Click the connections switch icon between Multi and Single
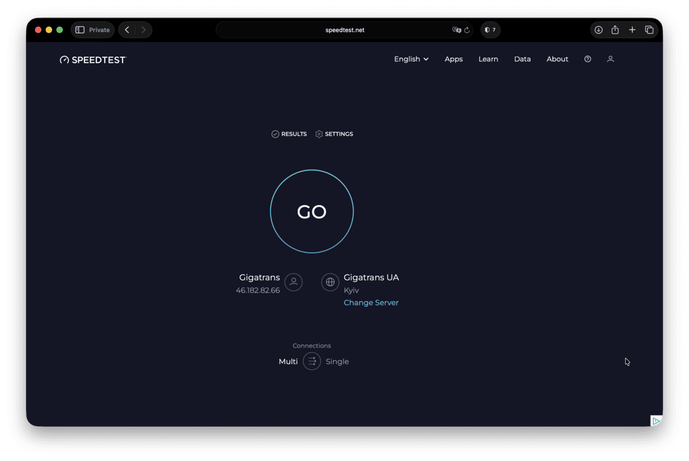Screen dimensions: 689x461 click(x=311, y=361)
